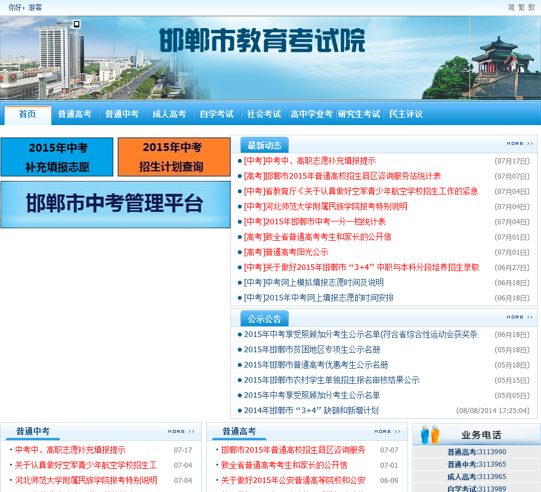
Task: Open 2015年邯郸市普通高考优惠考生公示名册
Action: pos(316,365)
